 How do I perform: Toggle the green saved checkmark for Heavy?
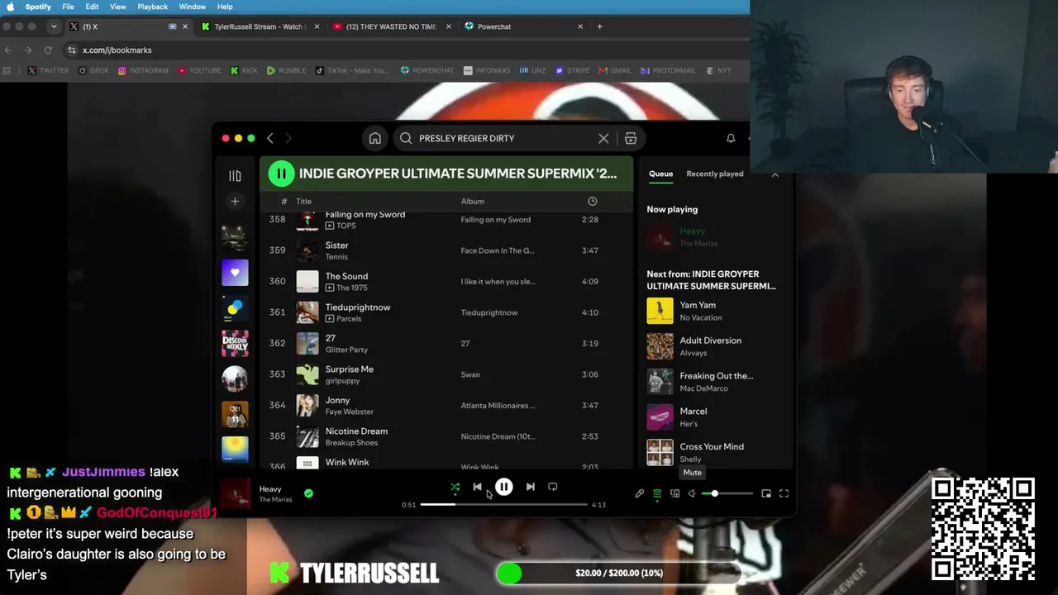[308, 493]
